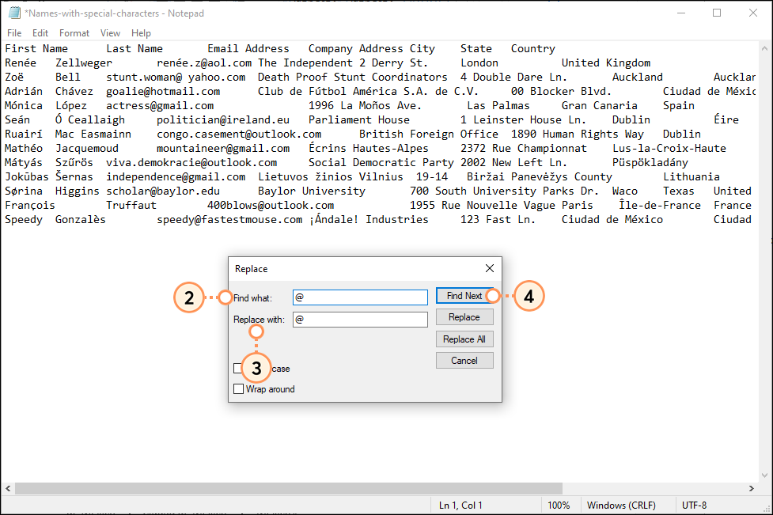Screen dimensions: 773x515
Task: Click the Find what input field
Action: coord(360,297)
